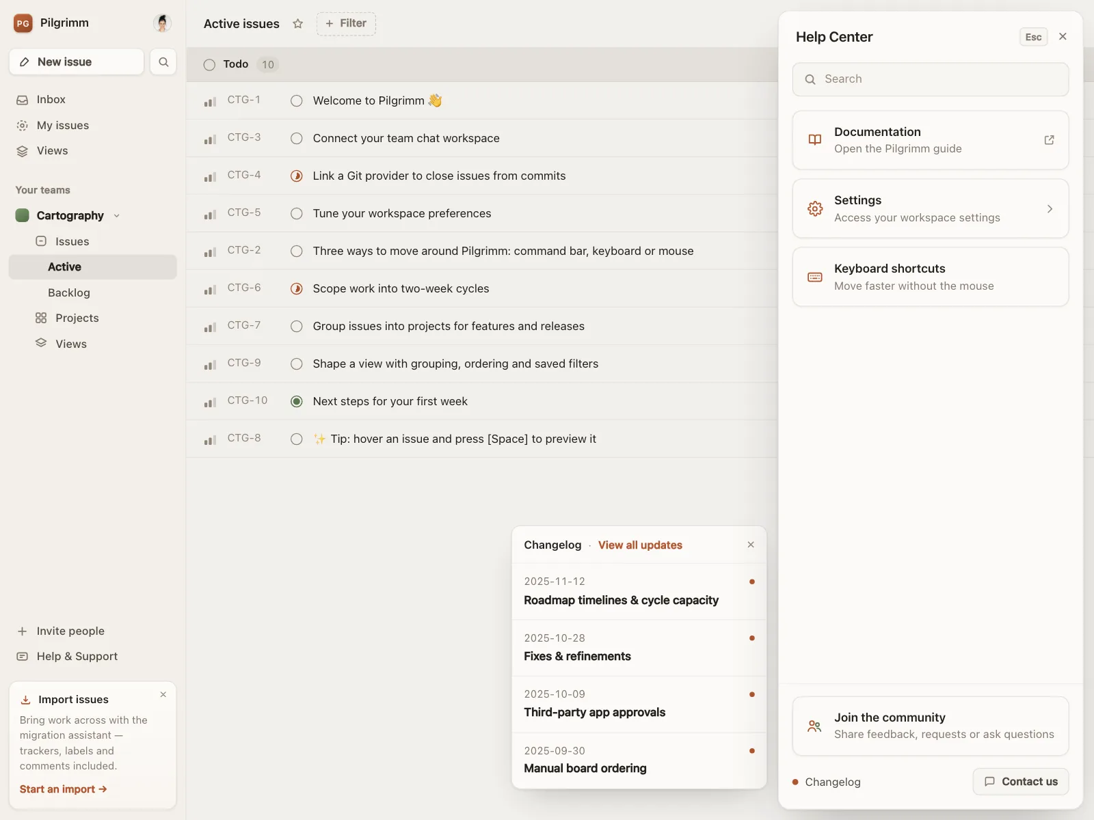Screen dimensions: 1094x820
Task: Toggle status circle for Group issues into projects
Action: pos(296,327)
